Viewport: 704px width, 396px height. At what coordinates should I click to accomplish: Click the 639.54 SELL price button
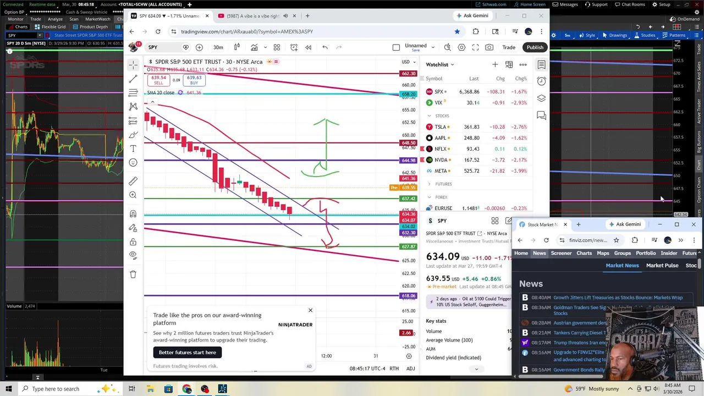(158, 80)
